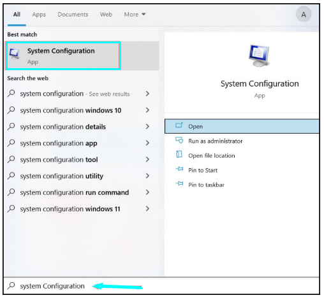Screen dimensions: 324x300
Task: Select system configuration utility web suggestion
Action: (x=78, y=176)
